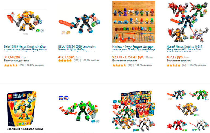Click the '140 По заказам' orders link
Image resolution: width=210 pixels, height=133 pixels.
(91, 60)
